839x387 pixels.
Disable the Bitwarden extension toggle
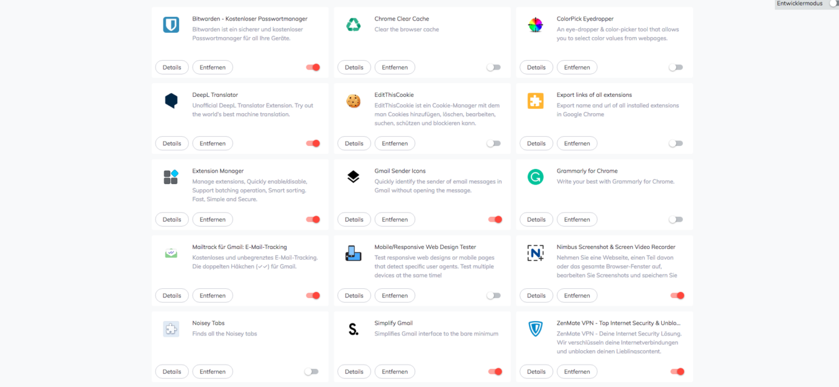click(x=313, y=67)
